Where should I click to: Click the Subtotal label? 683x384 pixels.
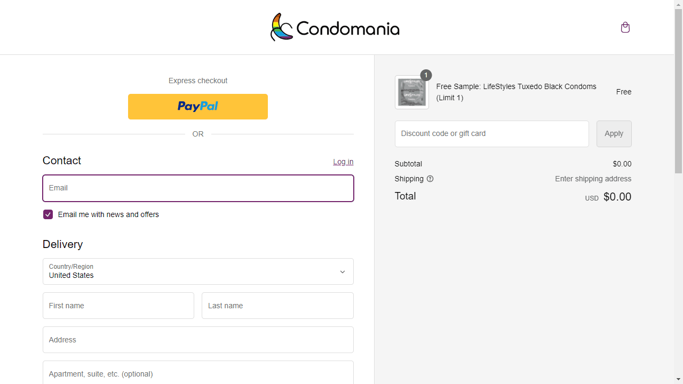pos(408,164)
